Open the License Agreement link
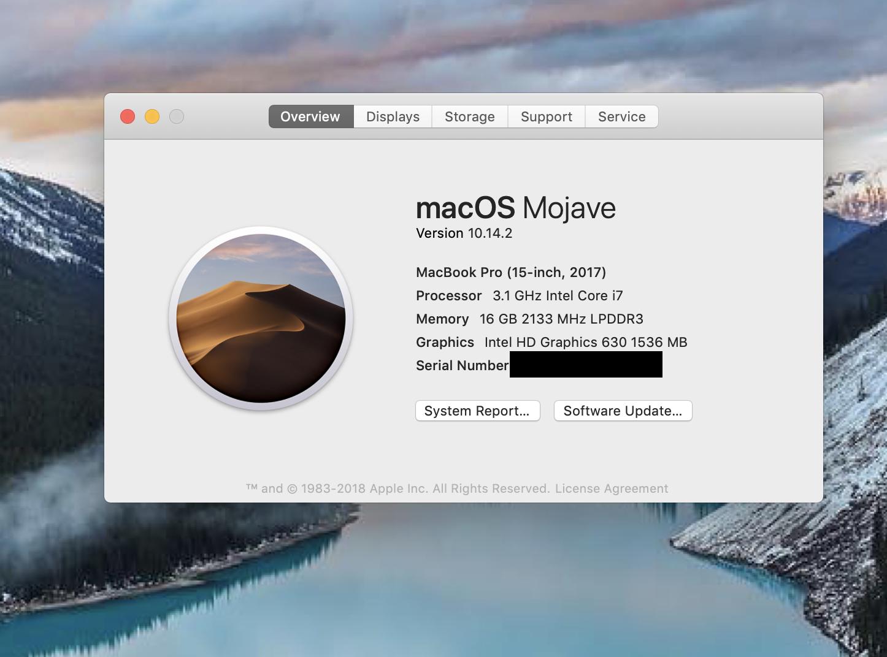 (x=612, y=488)
